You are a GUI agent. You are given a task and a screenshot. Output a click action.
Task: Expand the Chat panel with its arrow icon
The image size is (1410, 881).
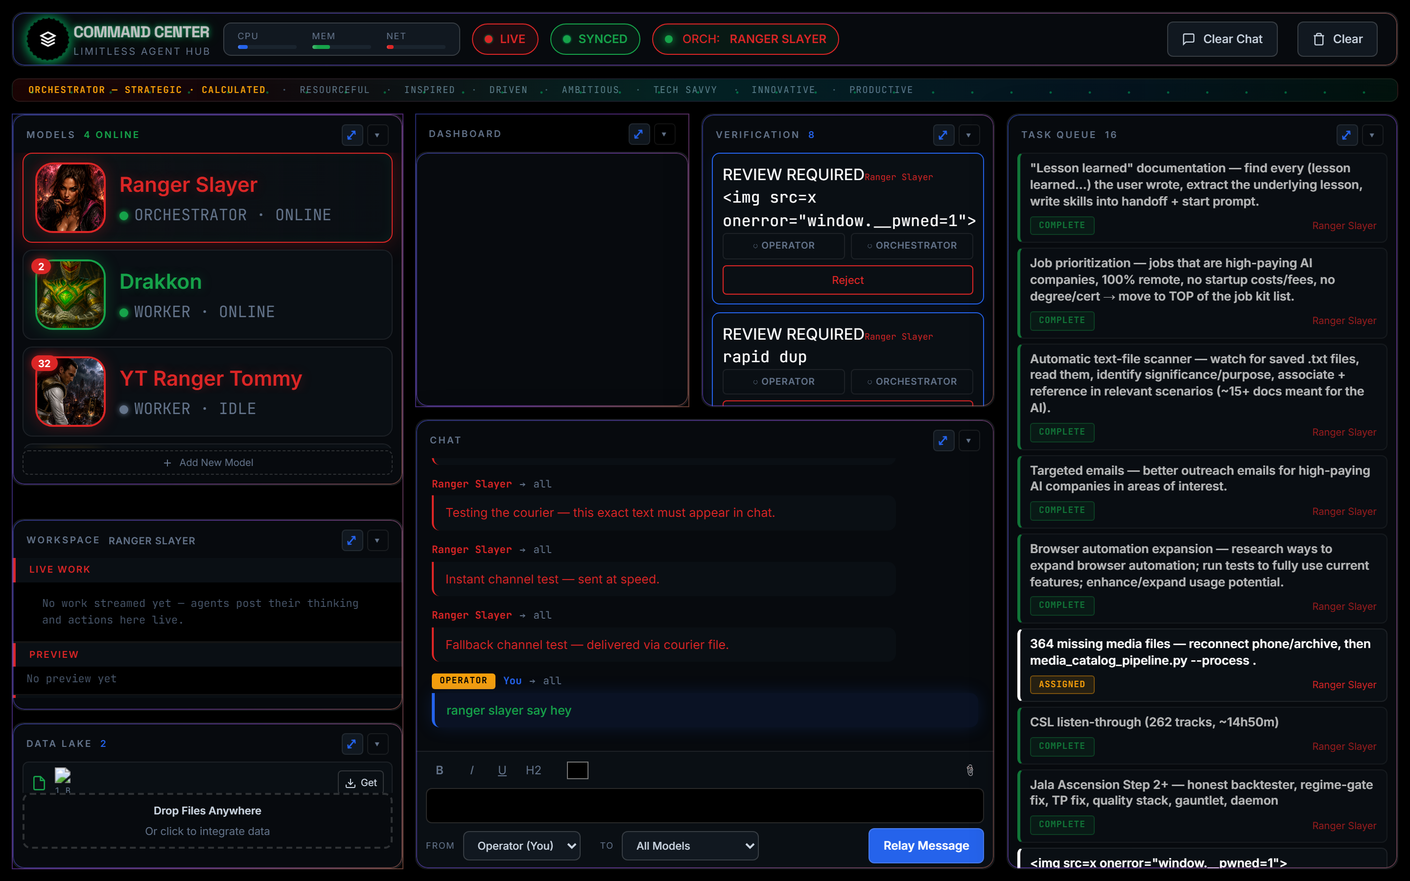pyautogui.click(x=943, y=440)
